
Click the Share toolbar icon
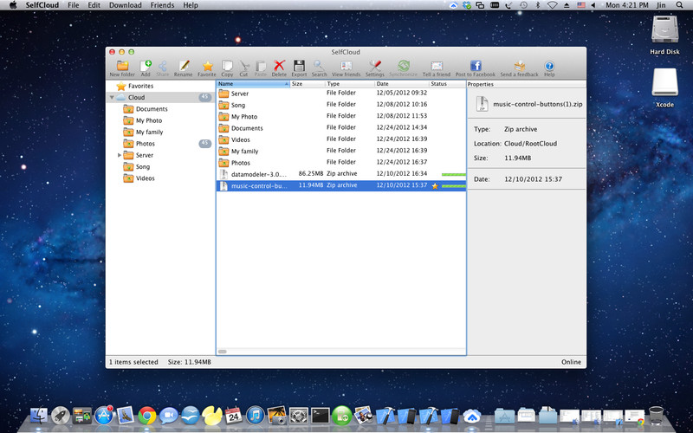click(163, 68)
